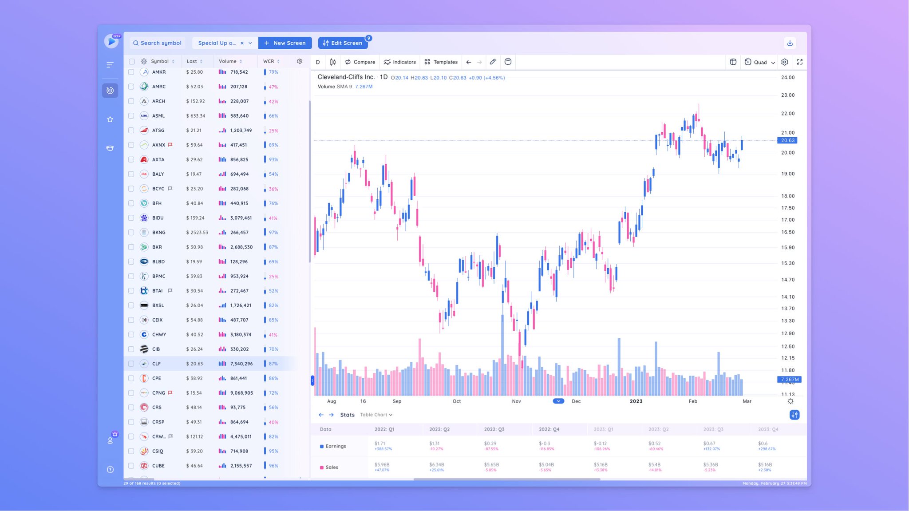909x511 pixels.
Task: Tick the checkbox next to BIDU
Action: [x=131, y=218]
